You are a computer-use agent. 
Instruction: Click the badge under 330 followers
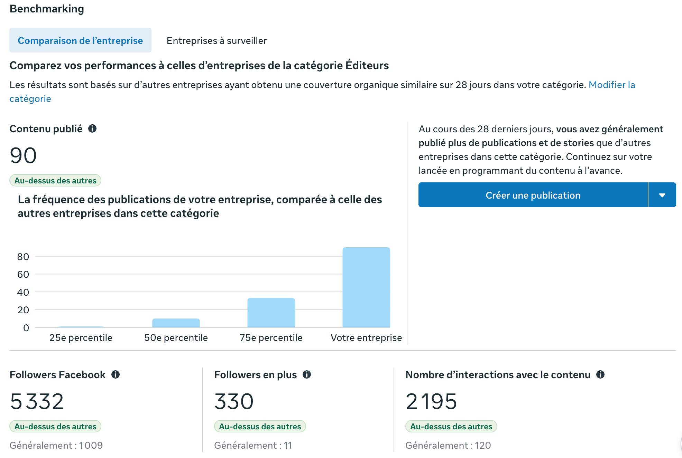point(260,426)
